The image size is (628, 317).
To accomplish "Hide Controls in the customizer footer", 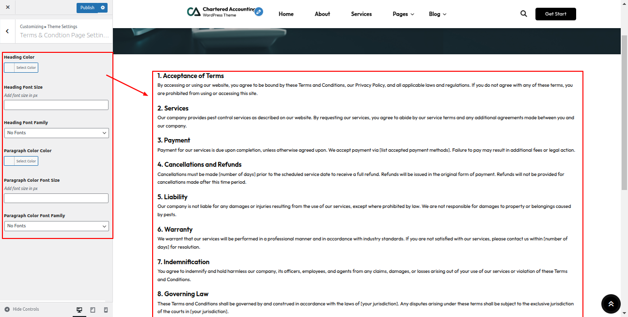I will (x=22, y=309).
